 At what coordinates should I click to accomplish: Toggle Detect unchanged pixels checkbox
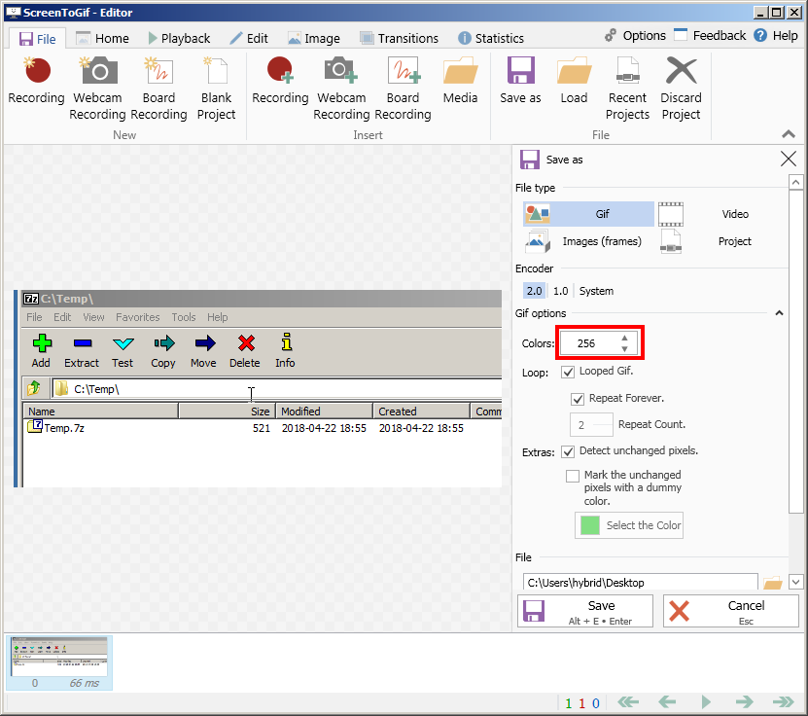click(x=568, y=451)
